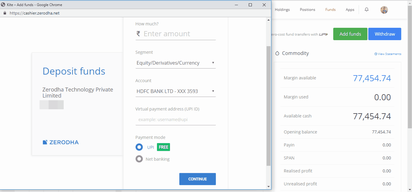Open the View Statements link
The width and height of the screenshot is (412, 192).
[388, 54]
